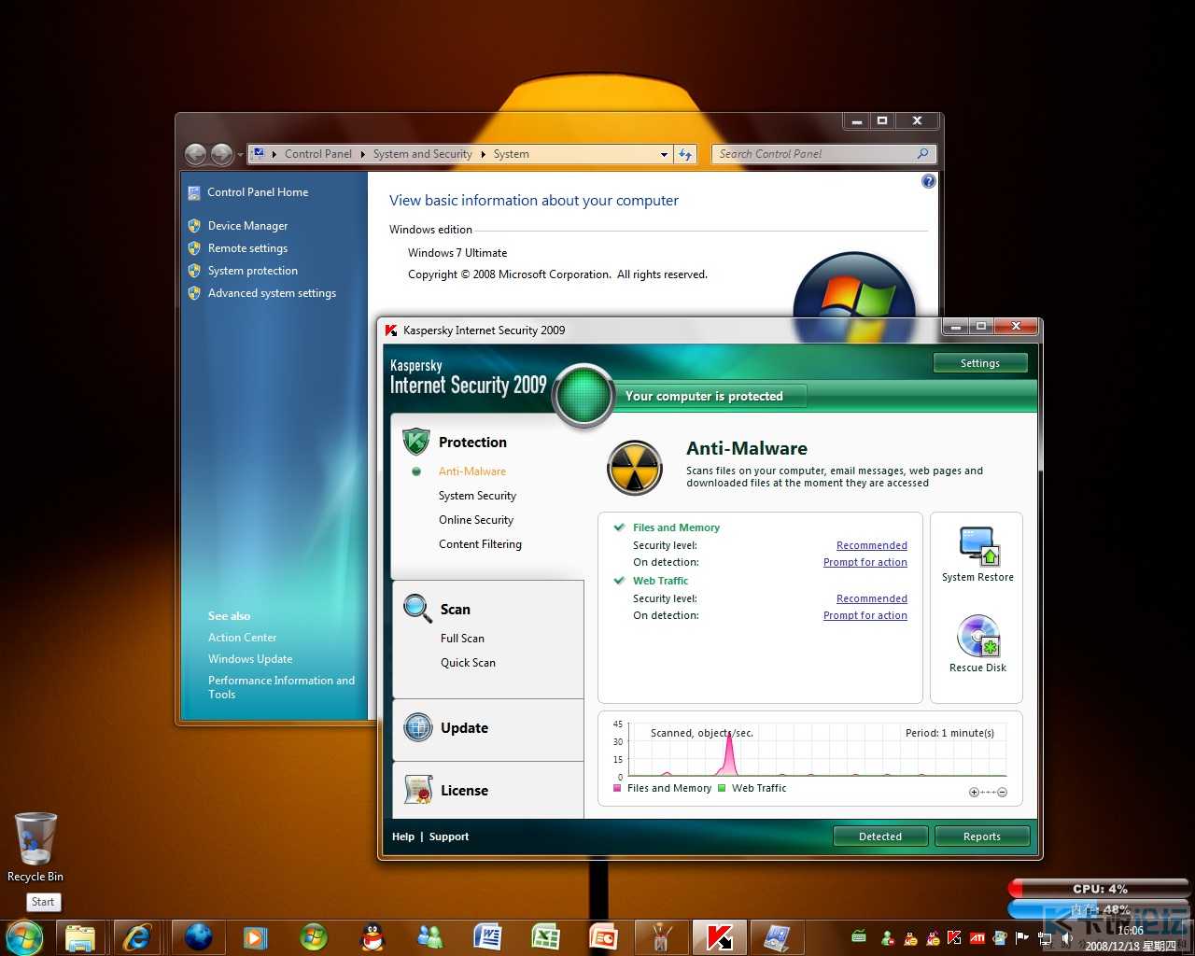Change Files and Memory security level Recommended

click(872, 545)
